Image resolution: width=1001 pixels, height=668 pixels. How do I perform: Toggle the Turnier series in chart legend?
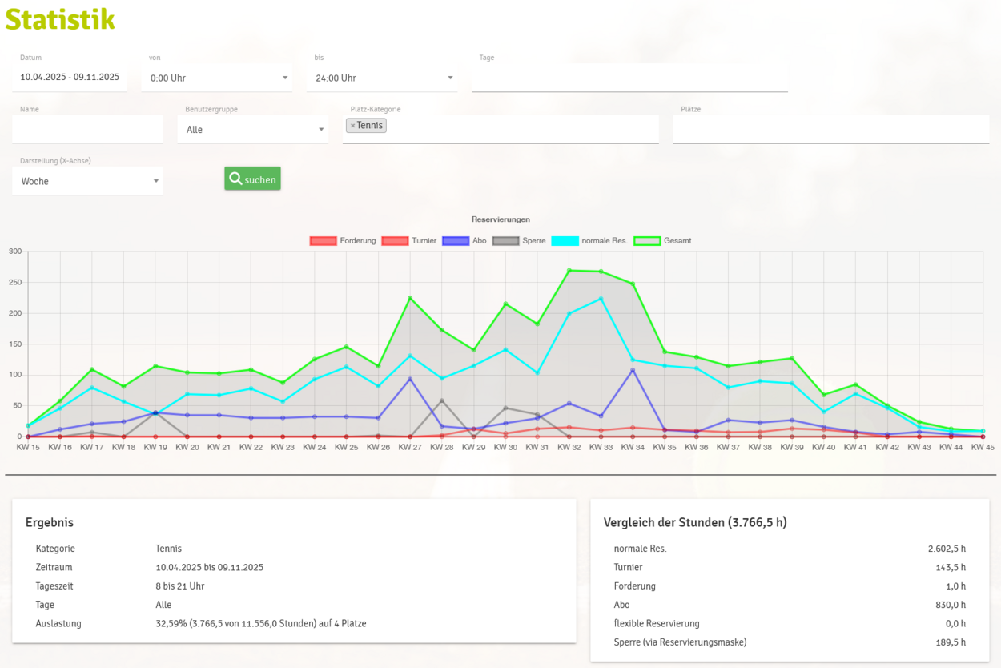408,240
